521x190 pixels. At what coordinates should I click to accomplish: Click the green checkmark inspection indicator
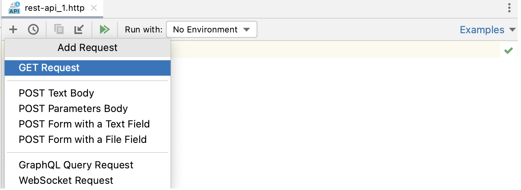click(x=509, y=51)
